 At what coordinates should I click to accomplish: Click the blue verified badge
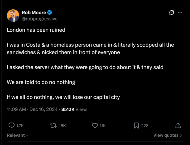(50, 12)
